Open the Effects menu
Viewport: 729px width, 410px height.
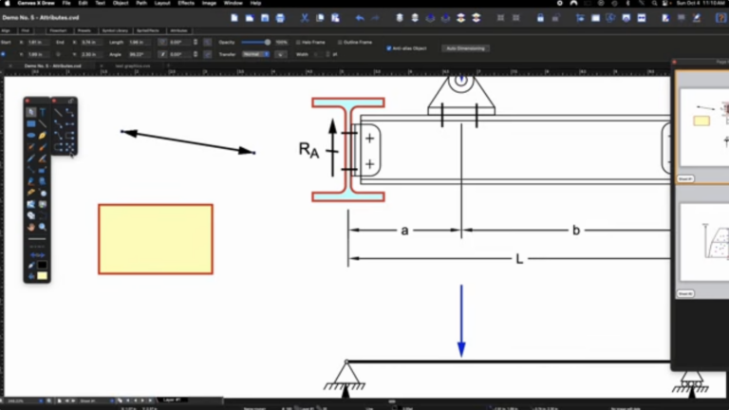(x=186, y=3)
